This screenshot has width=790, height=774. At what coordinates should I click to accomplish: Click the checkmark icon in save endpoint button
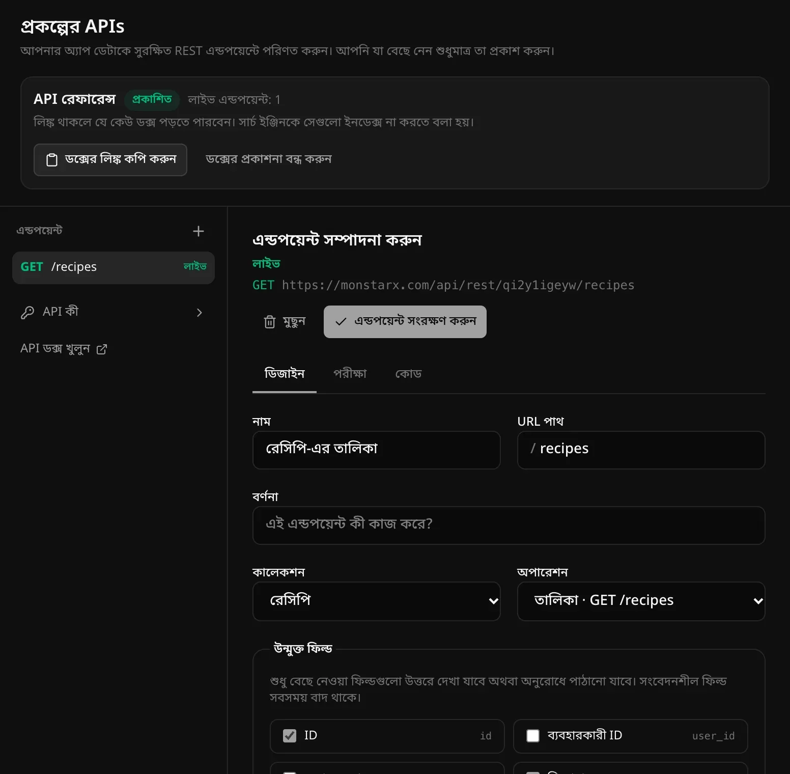(x=341, y=322)
